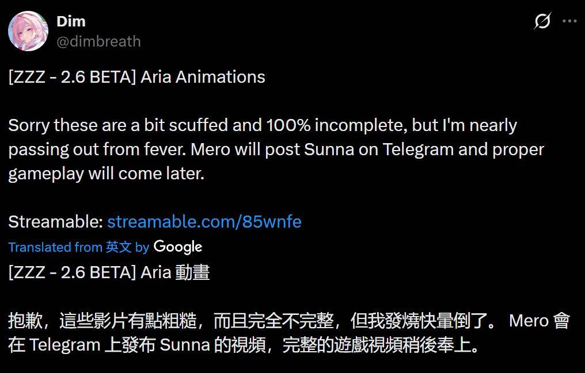Click the word "Telegram" in the English text
This screenshot has width=585, height=373.
(x=419, y=149)
